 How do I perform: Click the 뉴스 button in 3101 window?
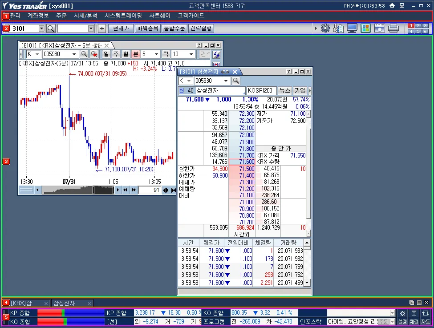click(x=284, y=90)
